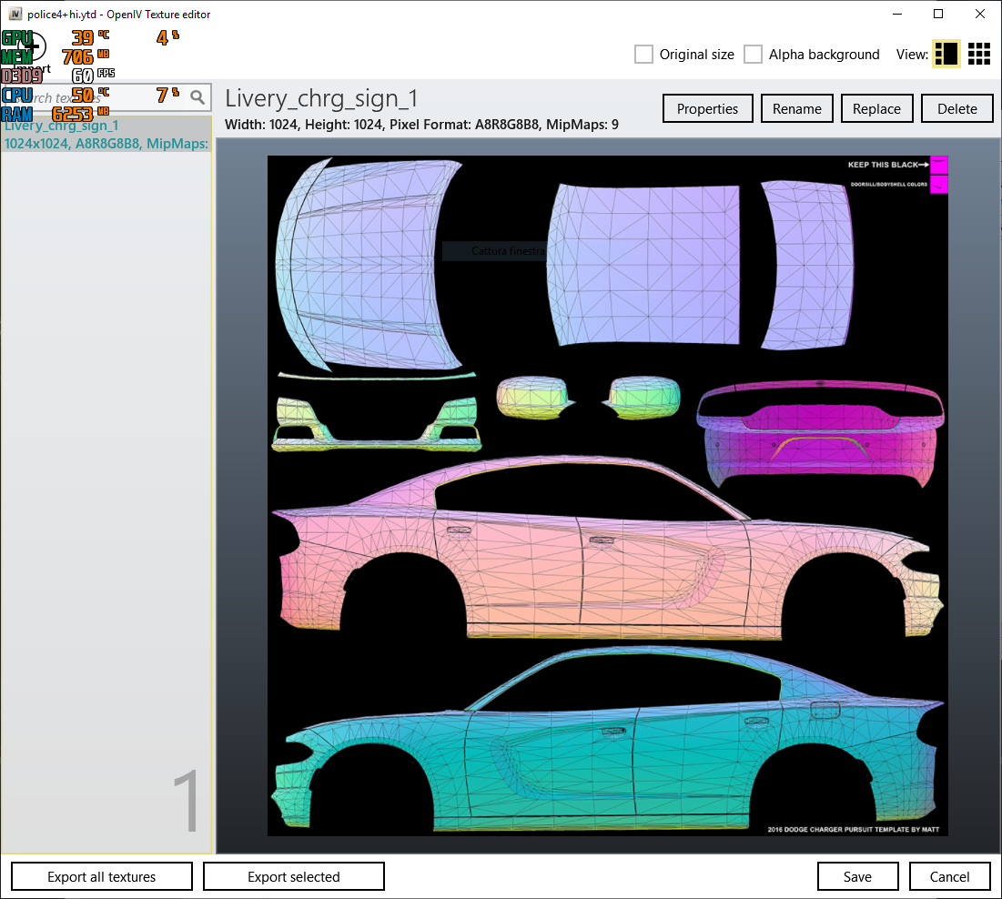Image resolution: width=1002 pixels, height=899 pixels.
Task: Click the search magnifier icon
Action: tap(197, 97)
